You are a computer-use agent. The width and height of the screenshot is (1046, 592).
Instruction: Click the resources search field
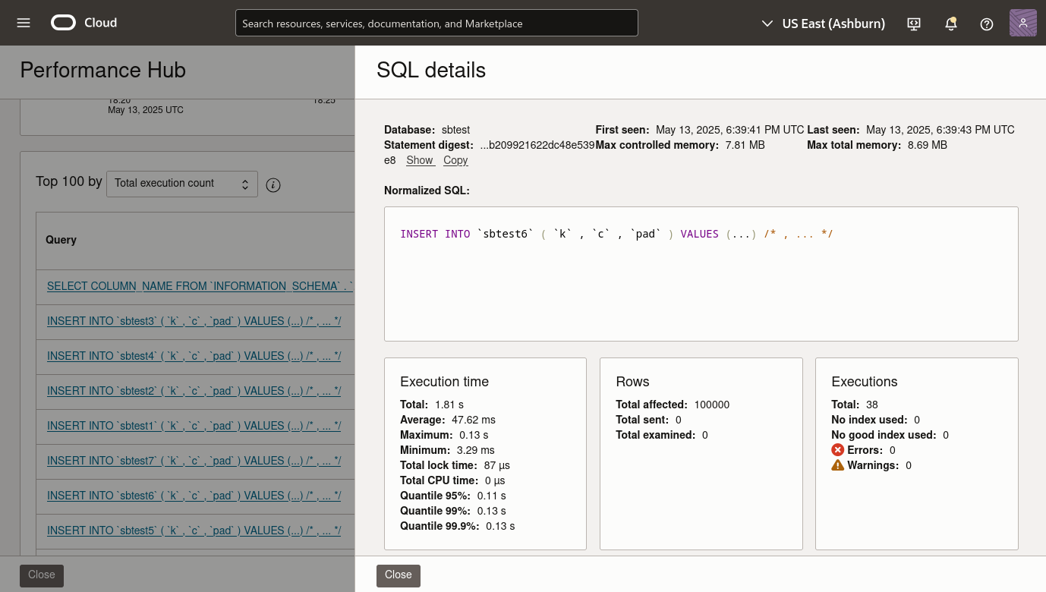click(436, 23)
